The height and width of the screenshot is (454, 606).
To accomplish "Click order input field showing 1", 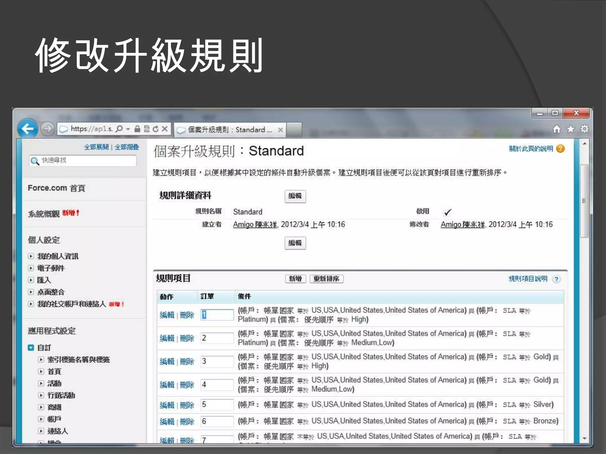I will coord(217,315).
